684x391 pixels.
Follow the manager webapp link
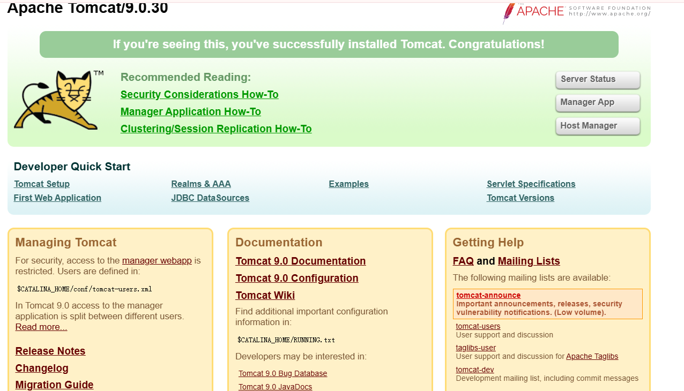[x=157, y=261]
